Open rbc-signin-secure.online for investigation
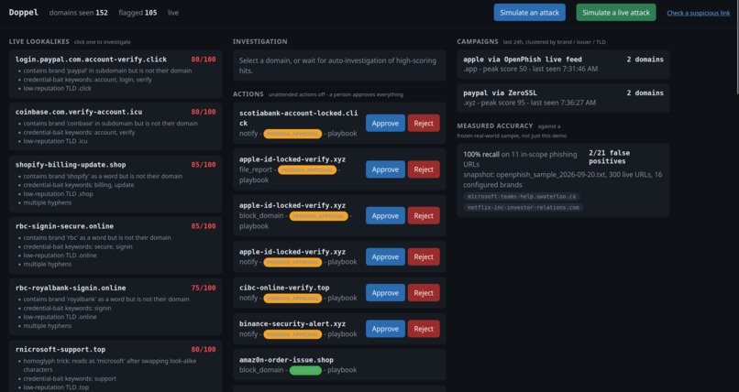The image size is (739, 392). pos(116,245)
